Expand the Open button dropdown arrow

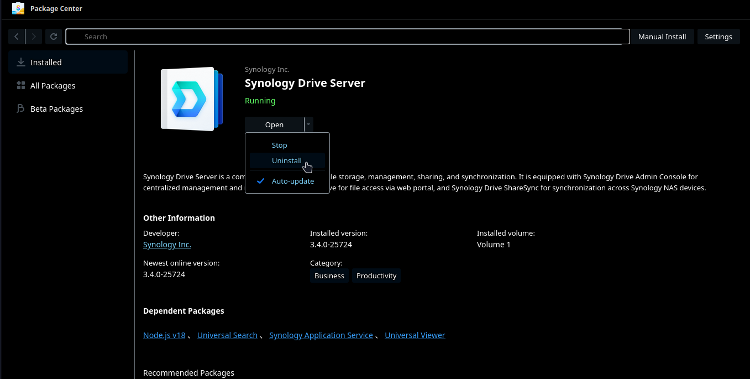point(308,124)
